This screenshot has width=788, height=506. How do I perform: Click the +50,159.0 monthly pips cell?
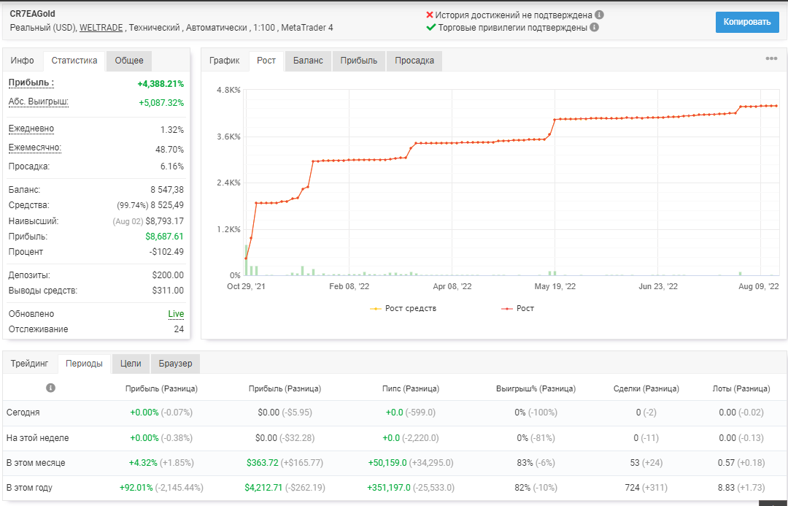pyautogui.click(x=387, y=463)
